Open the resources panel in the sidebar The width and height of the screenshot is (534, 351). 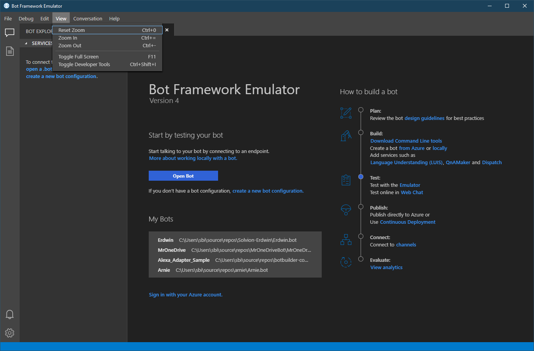click(10, 51)
